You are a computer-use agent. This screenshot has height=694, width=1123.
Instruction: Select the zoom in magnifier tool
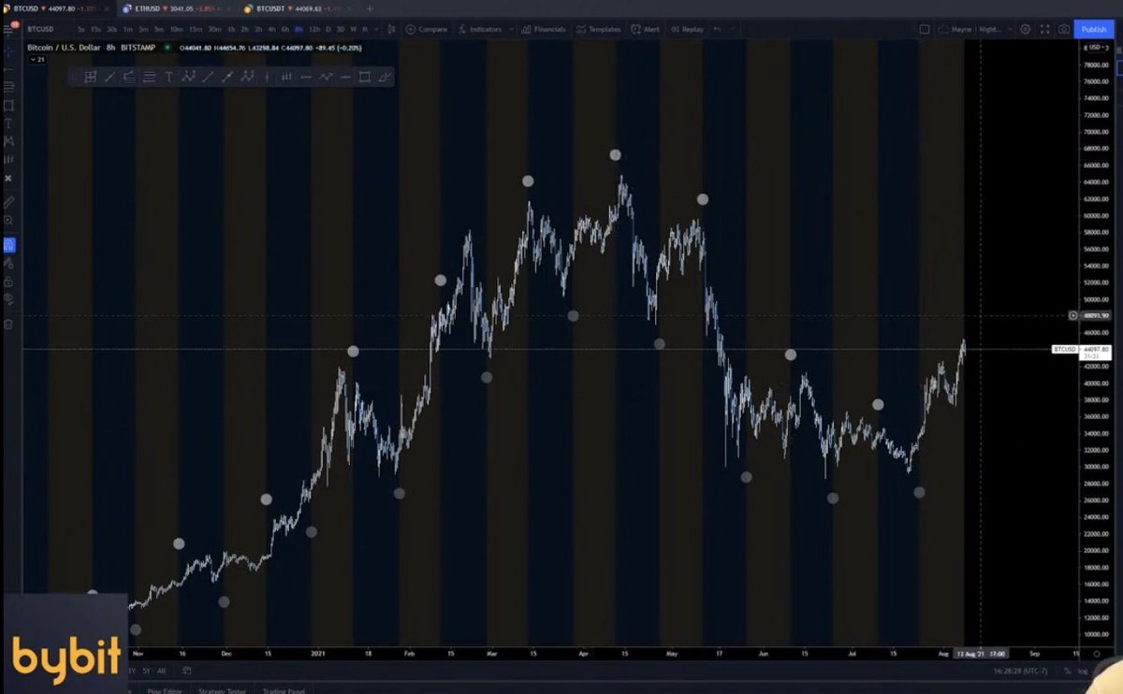tap(9, 222)
